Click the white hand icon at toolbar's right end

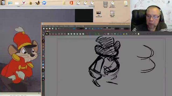139,34
